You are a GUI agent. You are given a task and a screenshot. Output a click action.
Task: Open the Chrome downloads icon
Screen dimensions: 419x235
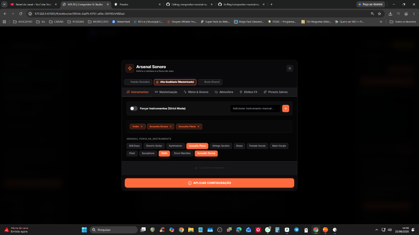click(x=390, y=13)
